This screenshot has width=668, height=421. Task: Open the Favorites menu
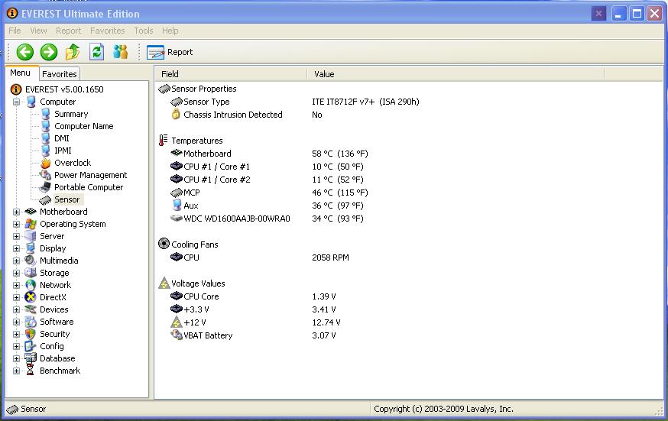(x=107, y=31)
